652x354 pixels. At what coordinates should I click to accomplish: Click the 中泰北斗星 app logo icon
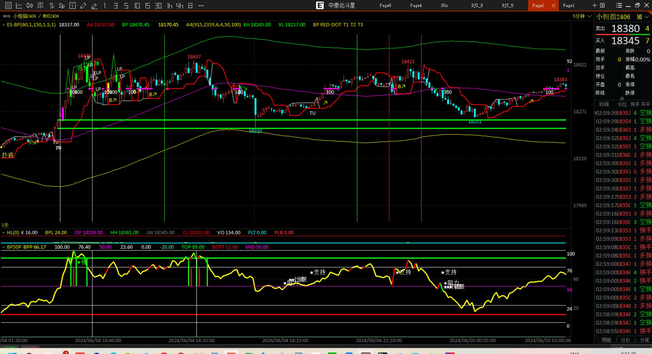pos(320,5)
